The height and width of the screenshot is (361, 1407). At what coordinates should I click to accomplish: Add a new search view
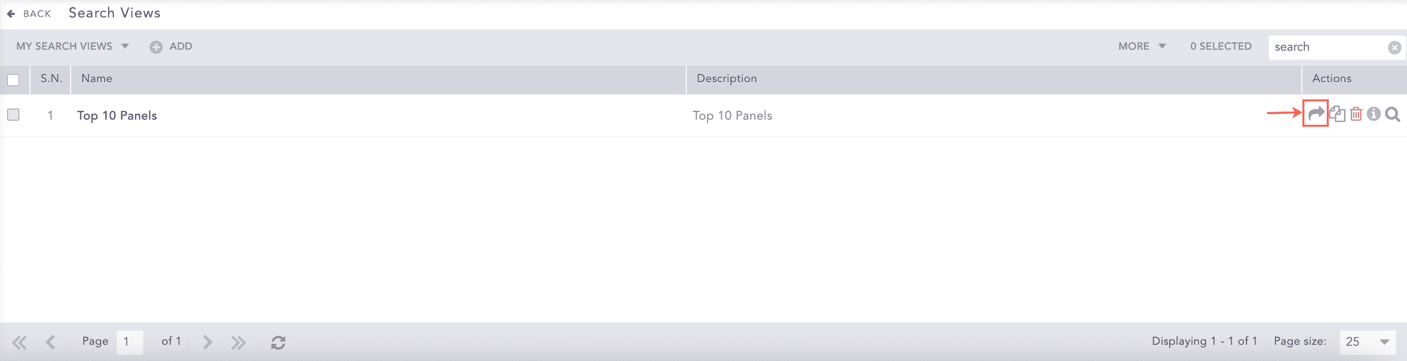171,46
